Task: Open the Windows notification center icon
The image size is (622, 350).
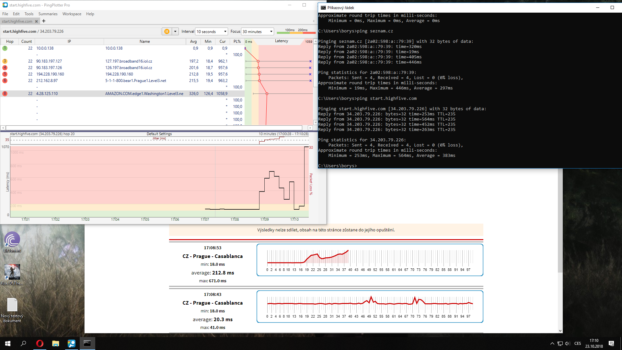Action: 611,344
